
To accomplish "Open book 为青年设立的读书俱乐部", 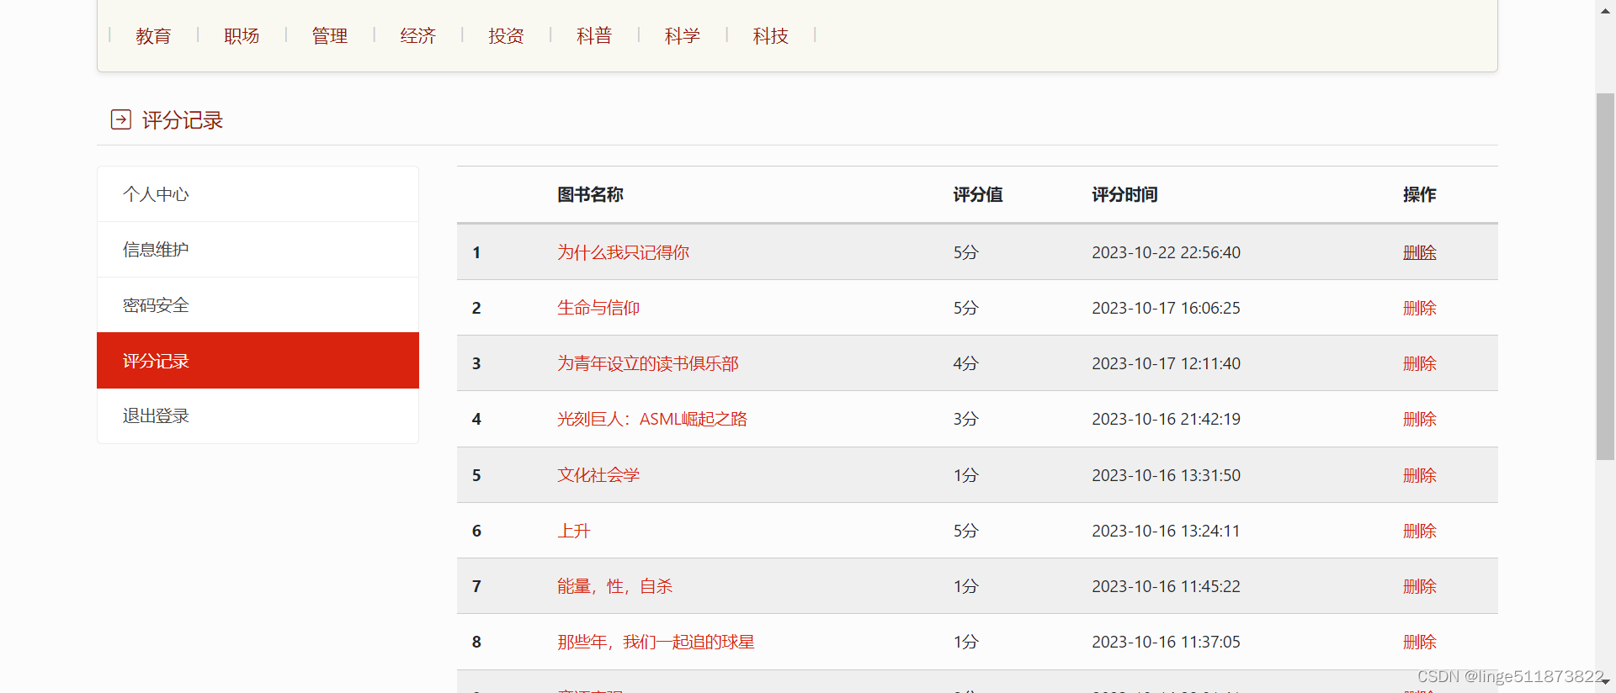I will click(648, 363).
